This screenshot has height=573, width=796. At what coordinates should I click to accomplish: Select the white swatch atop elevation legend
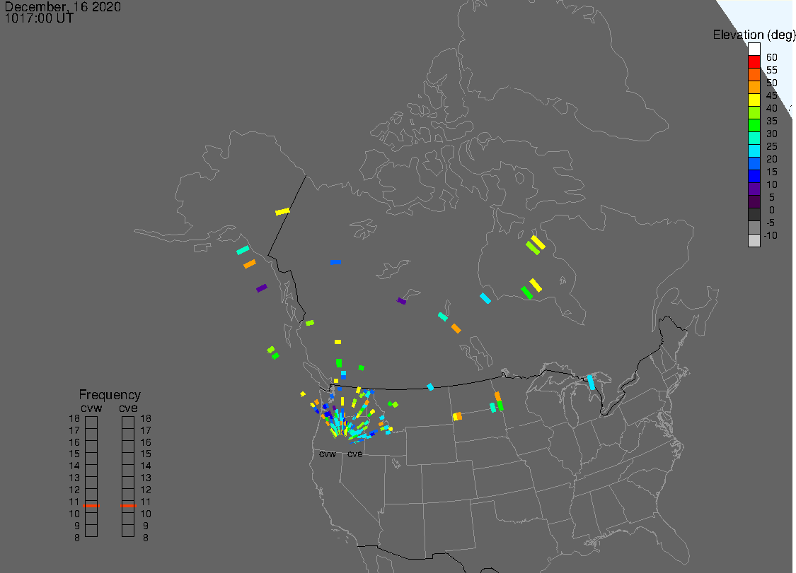[x=754, y=49]
